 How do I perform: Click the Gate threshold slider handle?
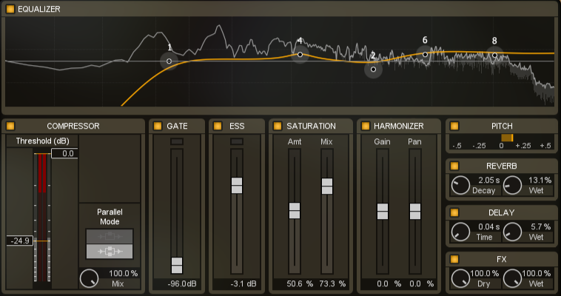point(177,265)
